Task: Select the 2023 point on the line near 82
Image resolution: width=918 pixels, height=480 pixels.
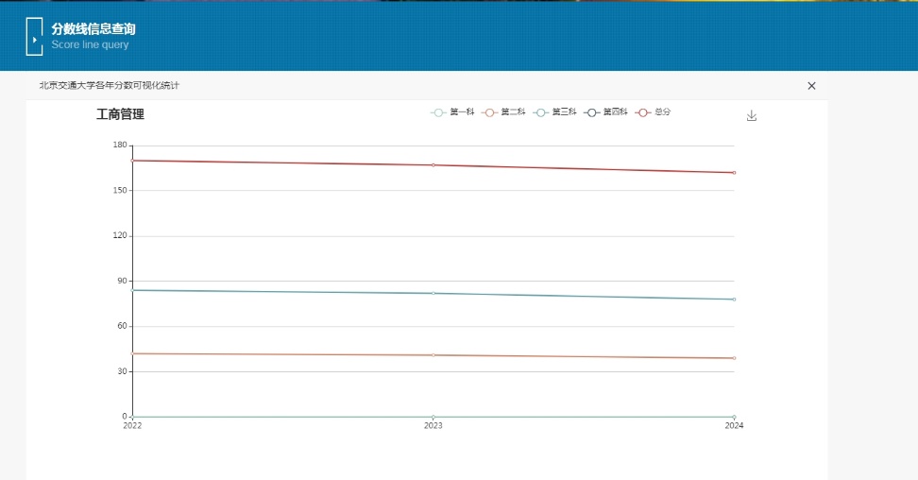Action: pyautogui.click(x=433, y=293)
